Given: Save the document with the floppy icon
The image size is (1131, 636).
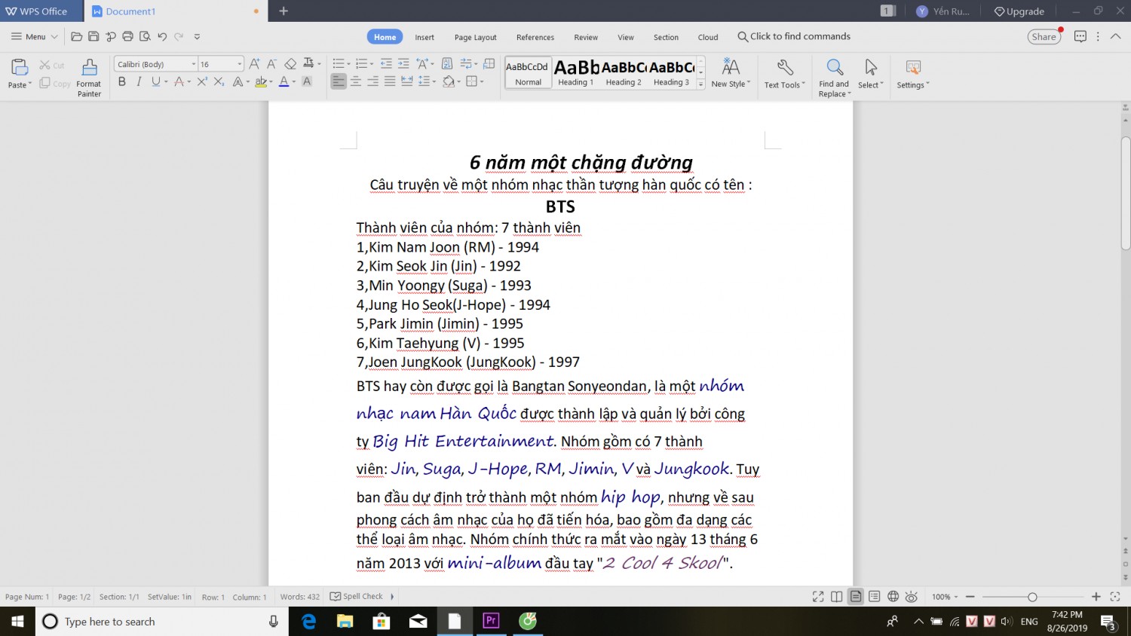Looking at the screenshot, I should (x=93, y=36).
